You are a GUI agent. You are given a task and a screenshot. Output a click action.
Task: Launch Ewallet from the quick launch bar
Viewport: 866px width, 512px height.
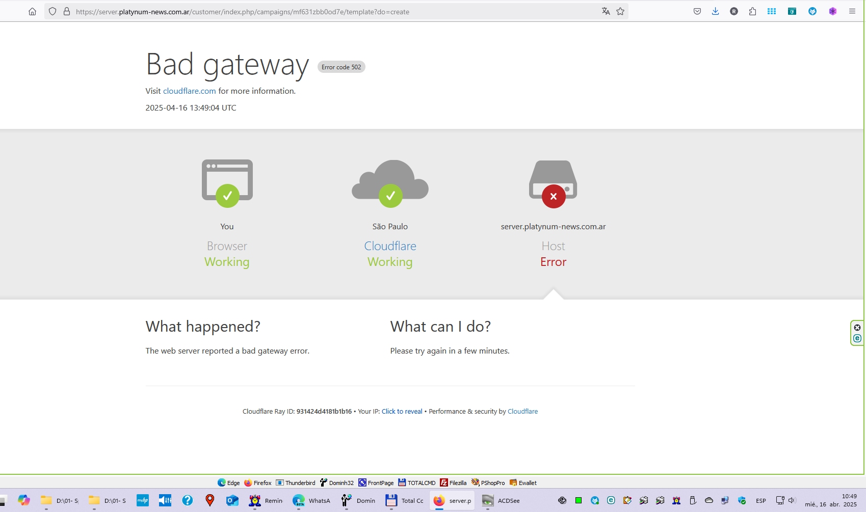[x=523, y=482]
